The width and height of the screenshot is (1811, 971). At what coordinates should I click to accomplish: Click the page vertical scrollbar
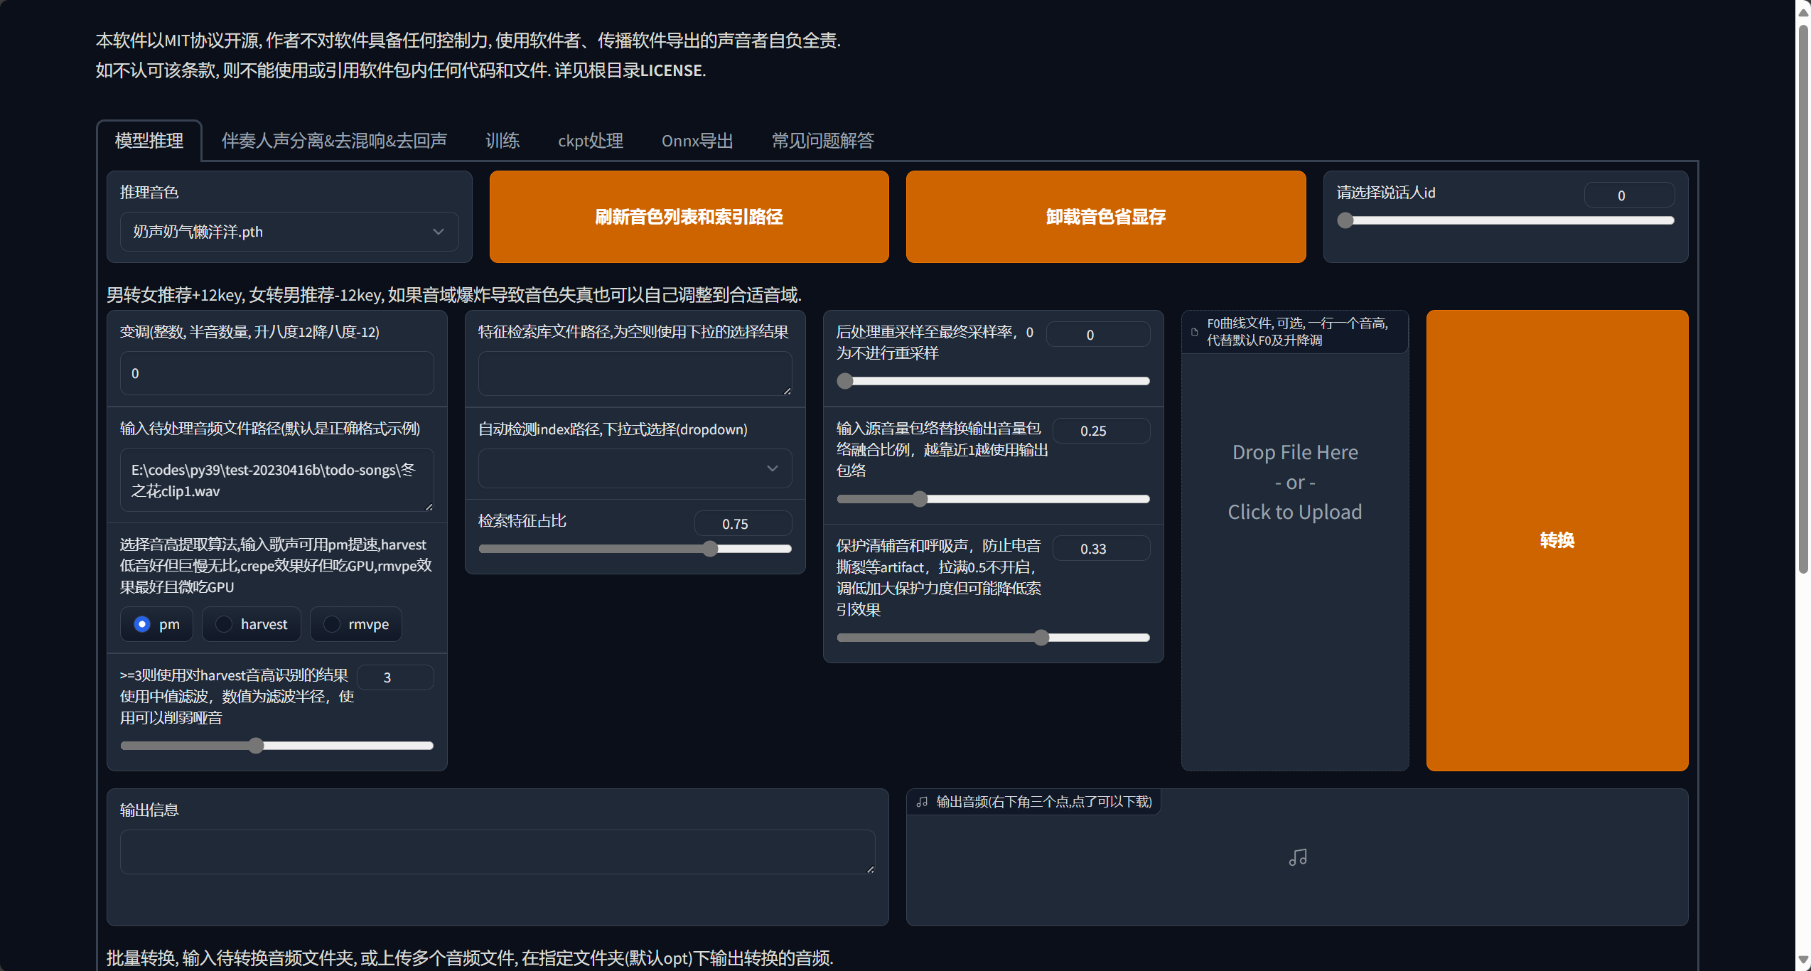[1803, 299]
